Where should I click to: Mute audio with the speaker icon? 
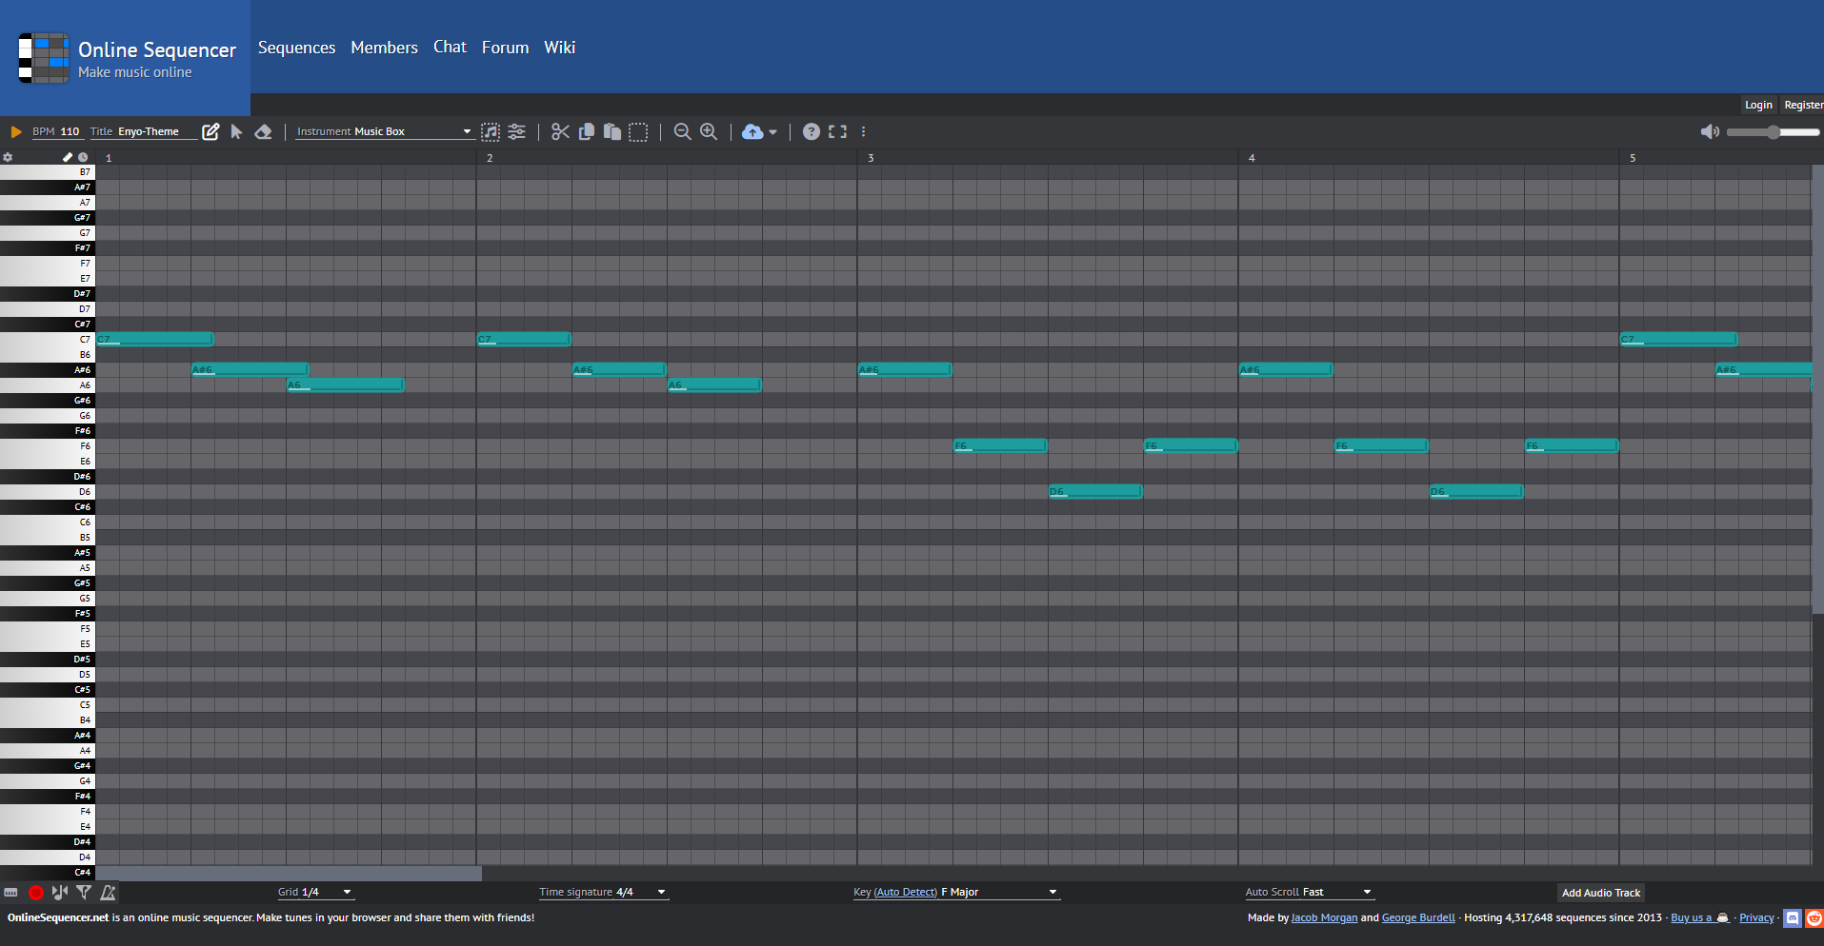click(1710, 131)
